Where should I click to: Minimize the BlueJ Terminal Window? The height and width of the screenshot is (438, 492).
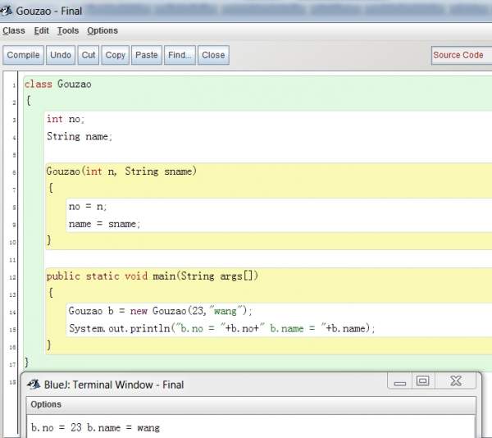[399, 381]
